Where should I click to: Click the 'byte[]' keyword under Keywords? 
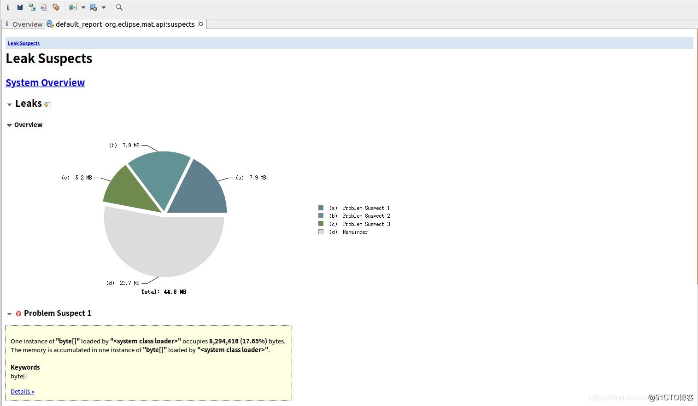pos(19,376)
